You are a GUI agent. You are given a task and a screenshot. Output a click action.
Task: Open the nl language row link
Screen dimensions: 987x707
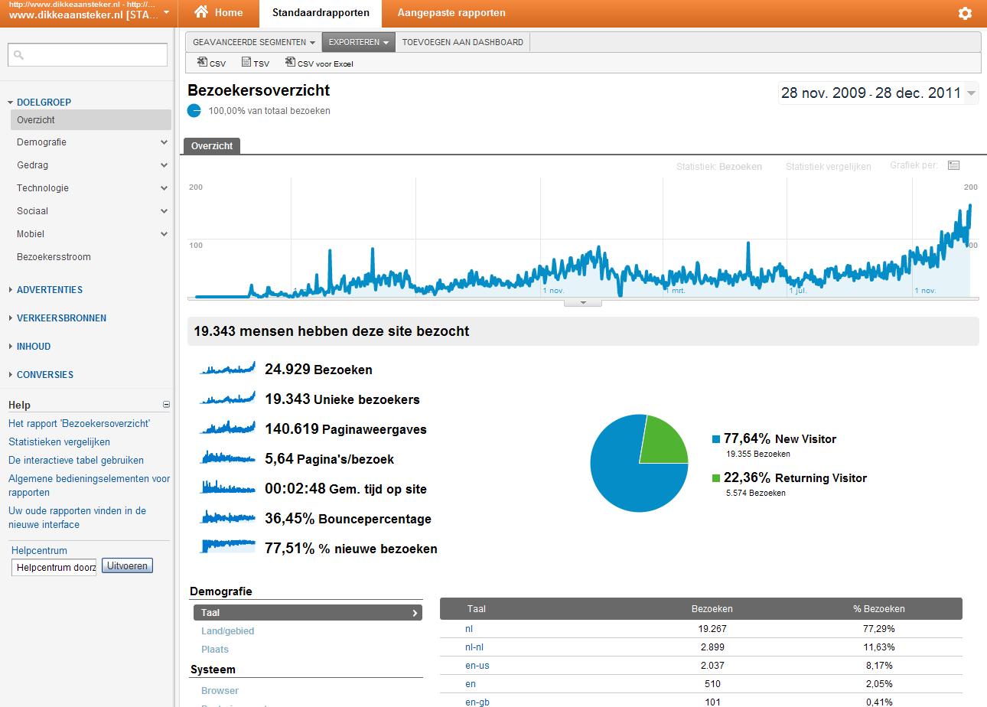tap(469, 629)
